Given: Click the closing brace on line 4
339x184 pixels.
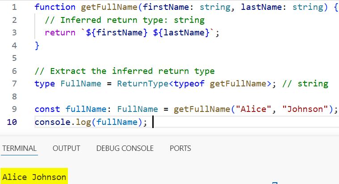Looking at the screenshot, I should pos(37,46).
